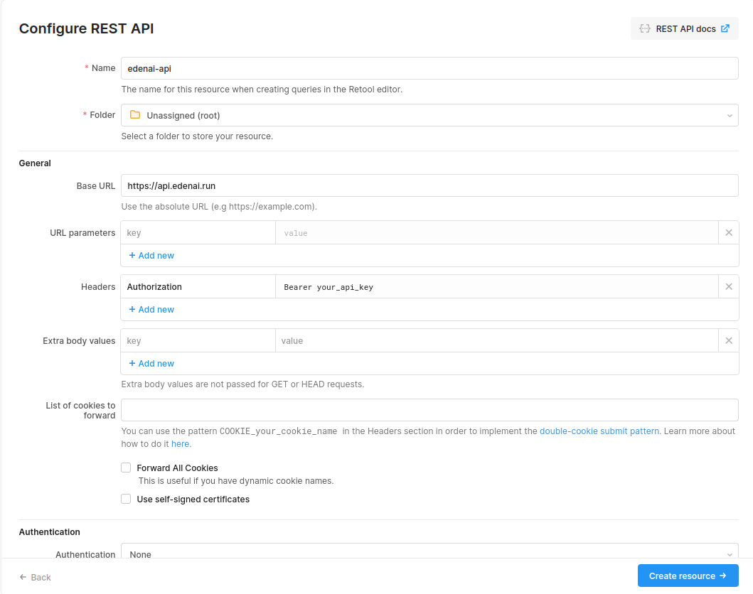
Task: Click the back arrow icon next to Back
Action: (23, 577)
